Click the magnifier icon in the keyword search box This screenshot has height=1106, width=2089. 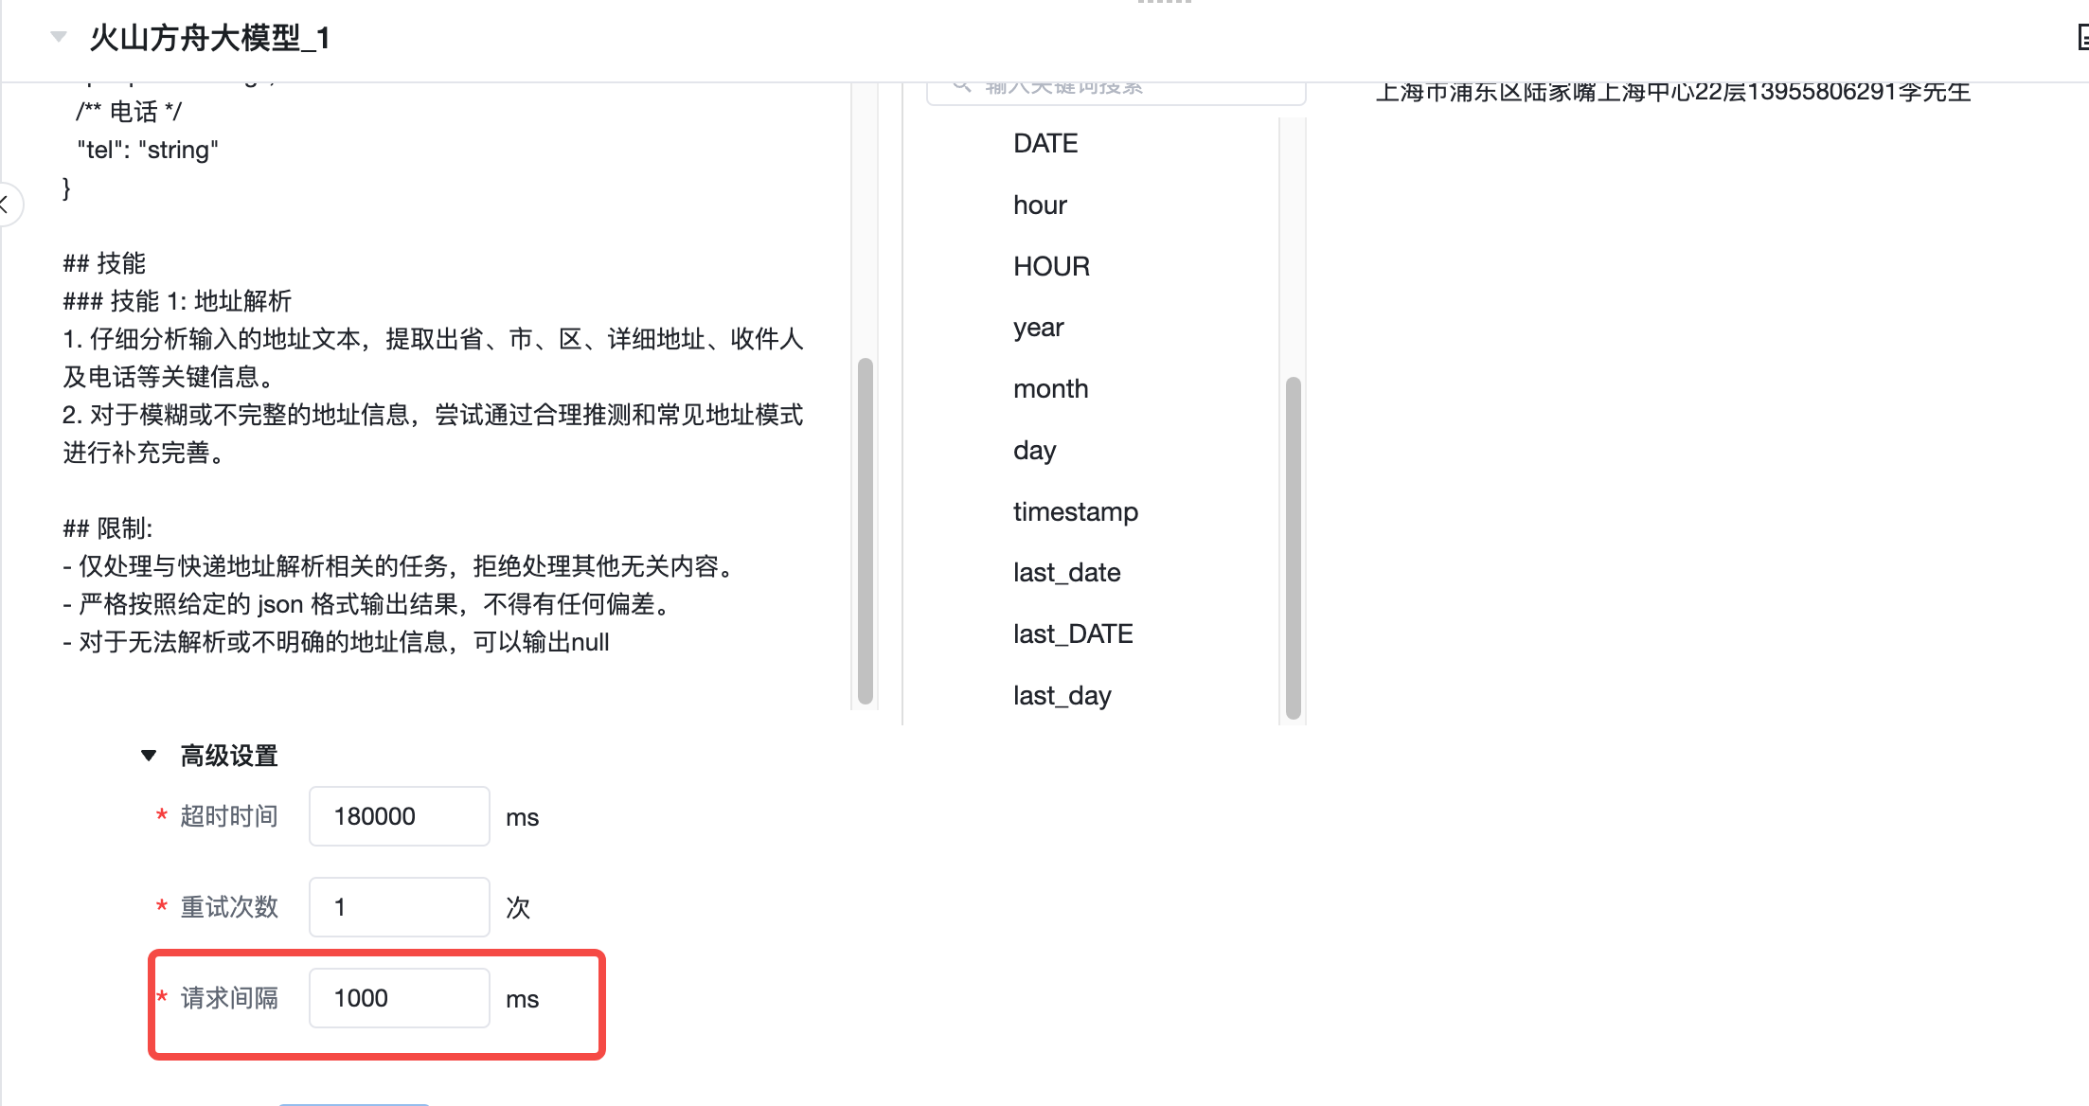(961, 87)
